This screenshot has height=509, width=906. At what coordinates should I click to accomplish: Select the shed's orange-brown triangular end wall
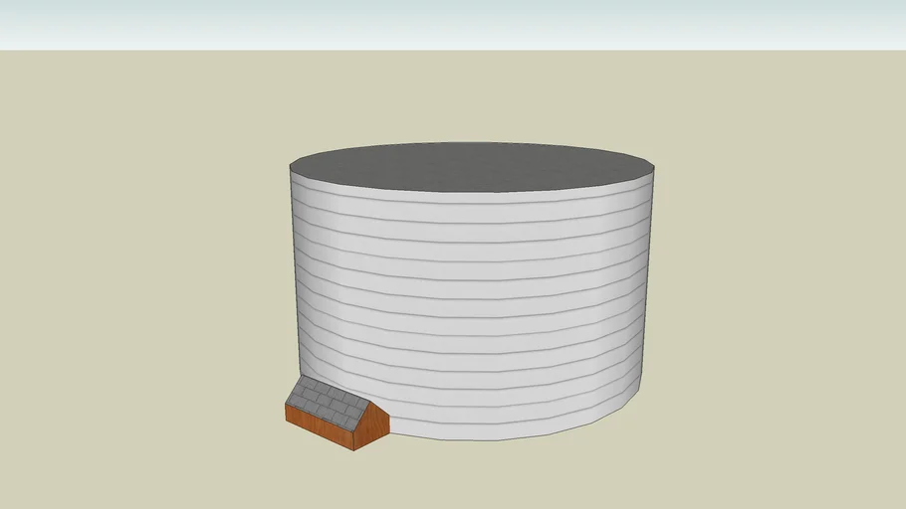[371, 427]
